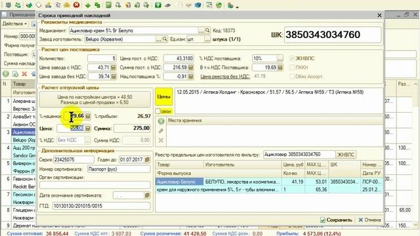Open calculator for В т.ч НДС Поставщика
The width and height of the screenshot is (420, 236).
(x=280, y=68)
